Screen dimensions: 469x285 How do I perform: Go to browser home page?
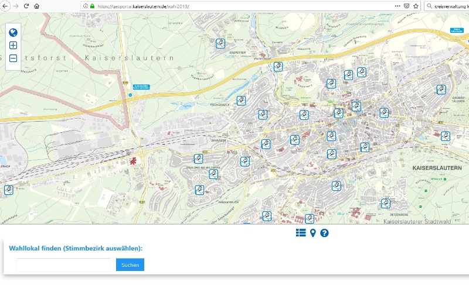pos(37,6)
